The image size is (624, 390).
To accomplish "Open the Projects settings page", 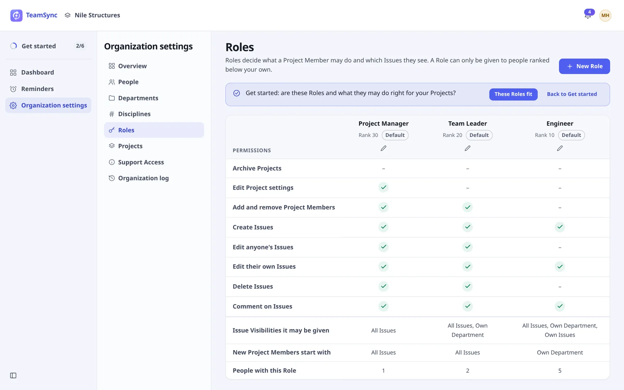I will [154, 146].
